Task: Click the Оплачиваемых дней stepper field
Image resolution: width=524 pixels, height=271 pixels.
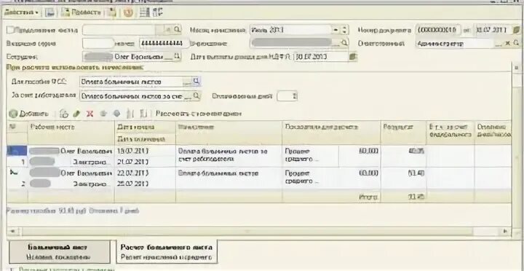Action: [x=287, y=96]
